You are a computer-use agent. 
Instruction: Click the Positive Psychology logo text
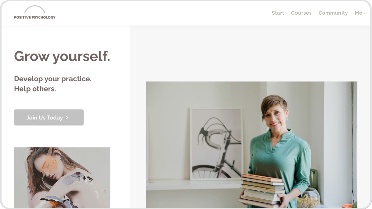pyautogui.click(x=35, y=17)
